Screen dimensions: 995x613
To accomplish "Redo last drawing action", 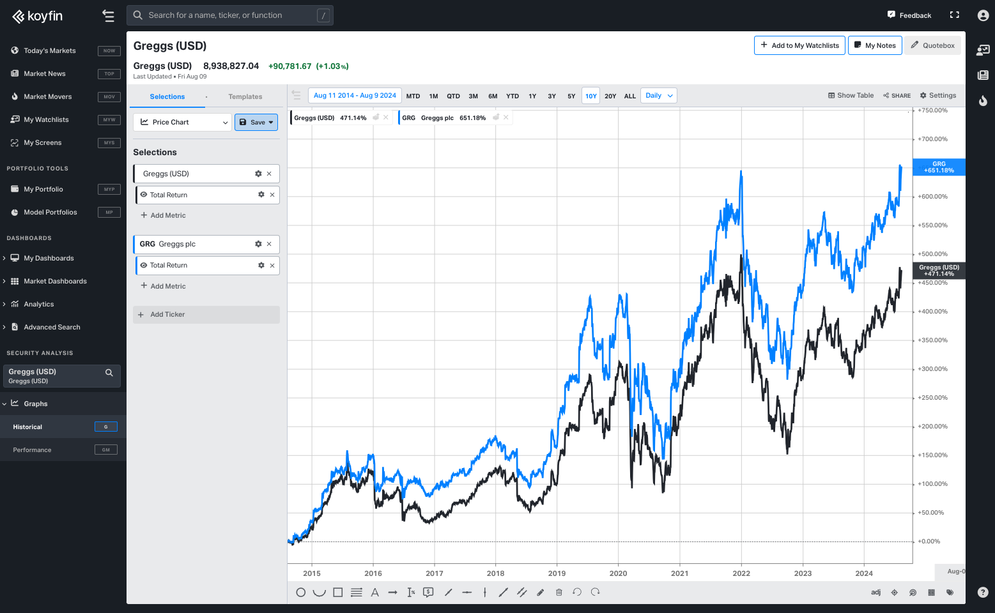I will tap(596, 593).
